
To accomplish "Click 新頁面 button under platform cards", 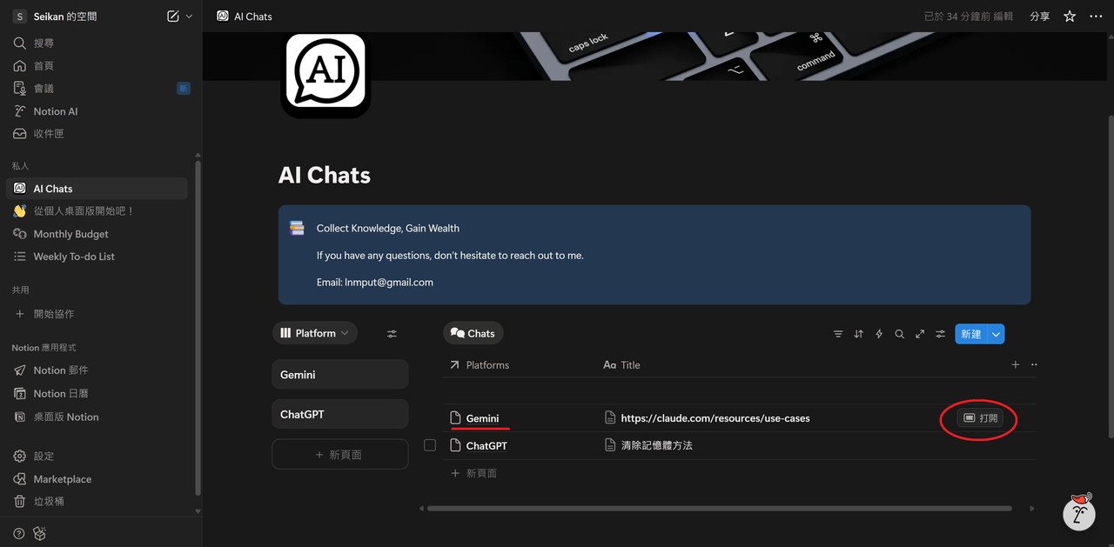I will click(339, 455).
